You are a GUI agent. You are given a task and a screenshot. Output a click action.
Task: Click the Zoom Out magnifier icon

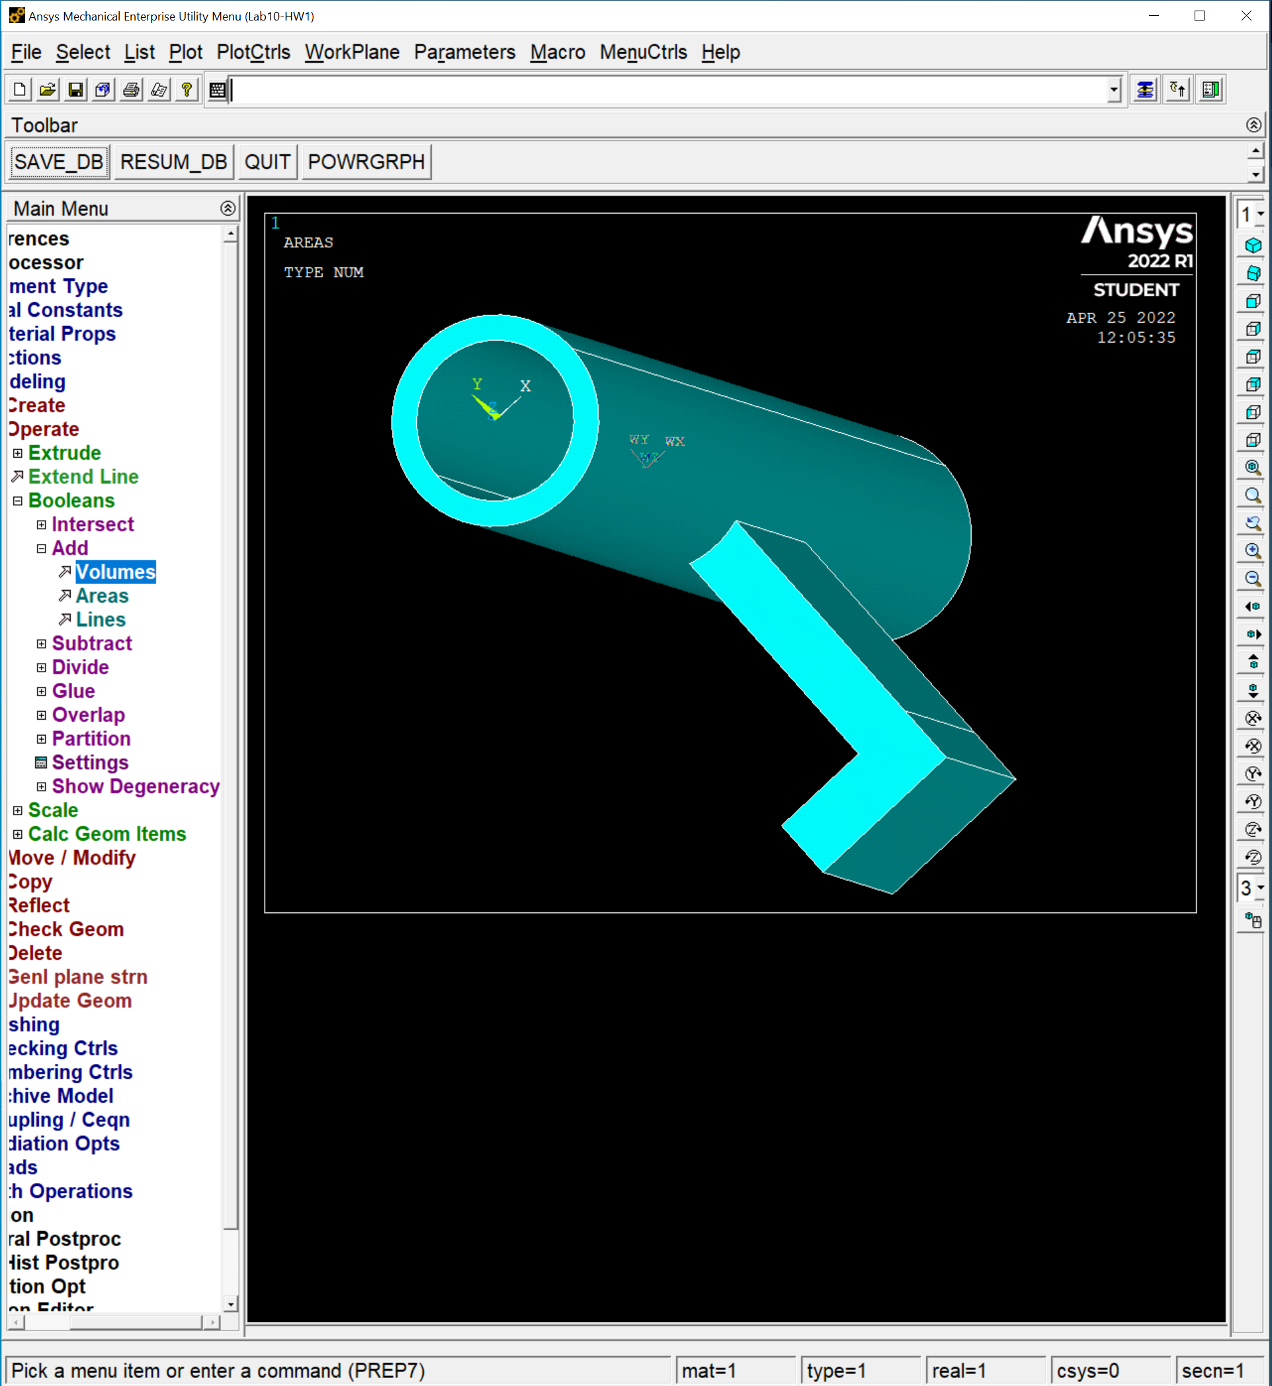pos(1253,578)
